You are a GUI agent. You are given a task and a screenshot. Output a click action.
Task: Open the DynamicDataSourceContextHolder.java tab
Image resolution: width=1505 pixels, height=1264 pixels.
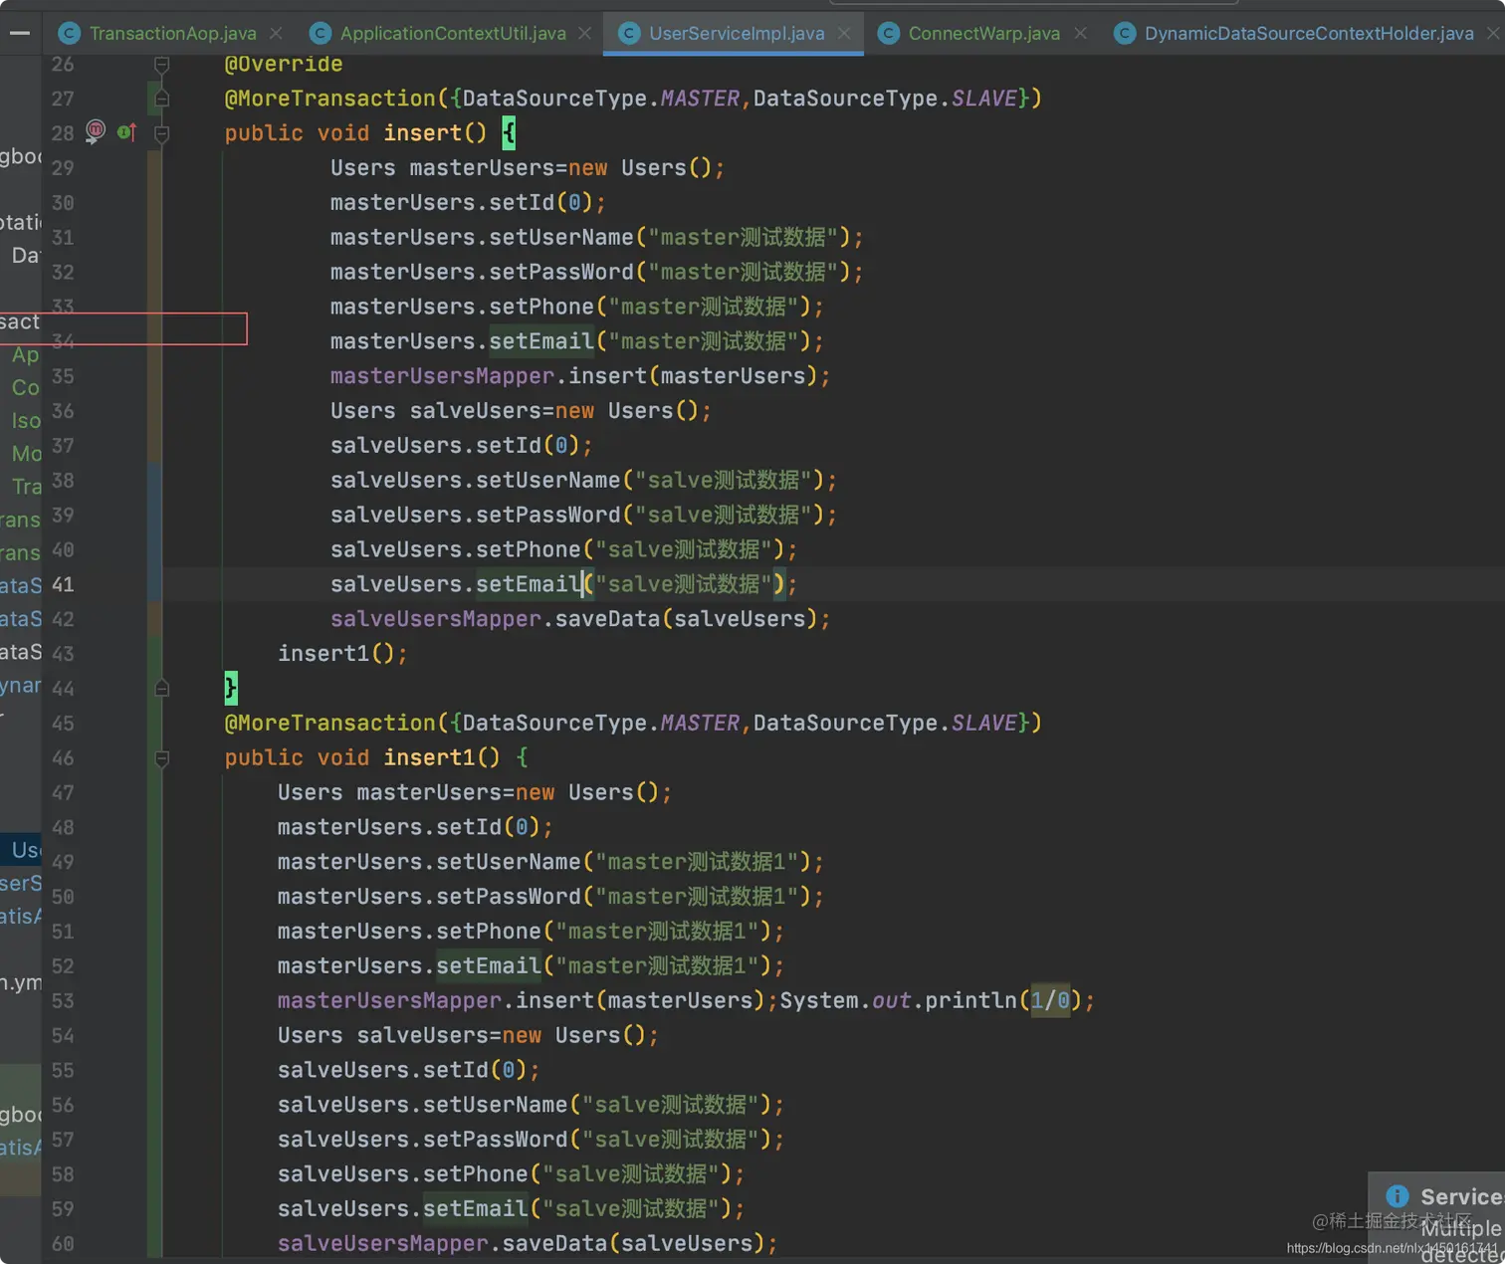pyautogui.click(x=1309, y=33)
